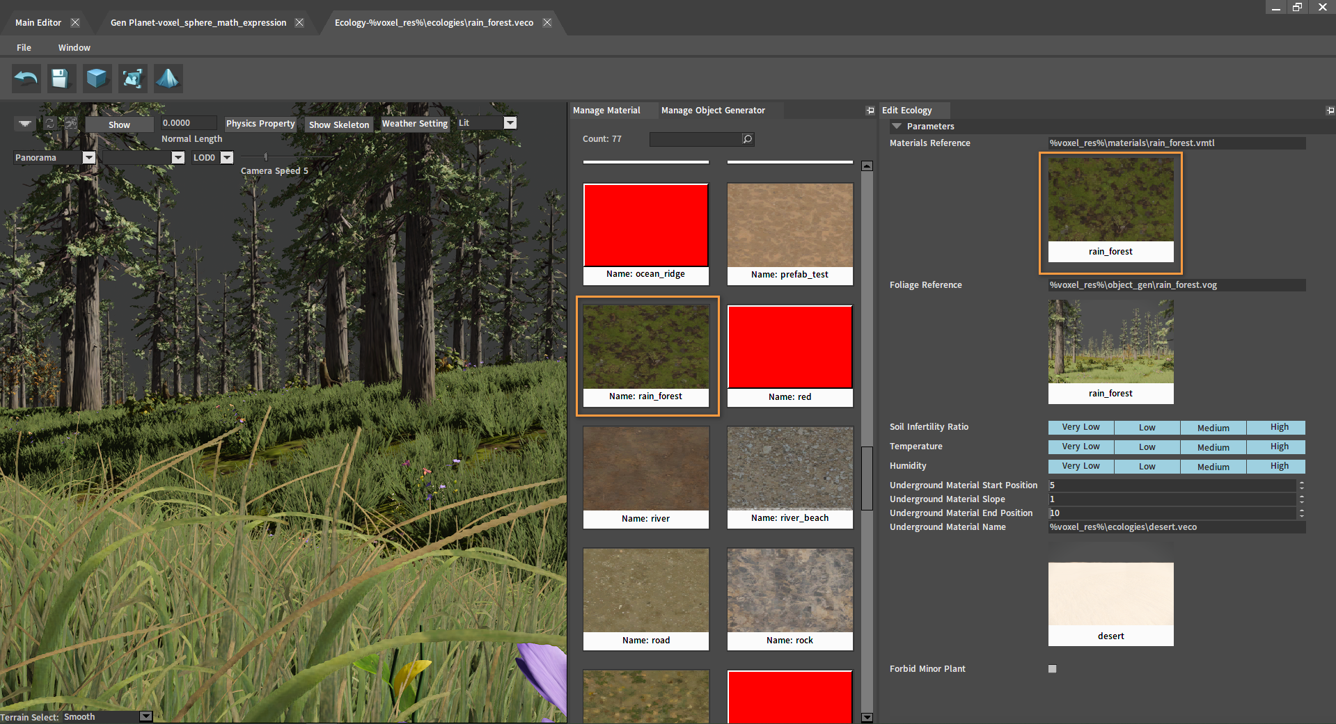Screen dimensions: 1336x724
Task: Close the Ecology rain_forest.veco tab
Action: tap(547, 22)
